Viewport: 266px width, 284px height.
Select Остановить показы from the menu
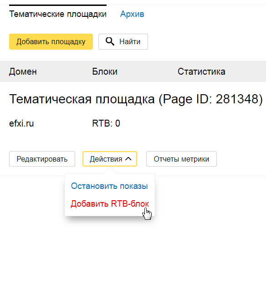[109, 186]
